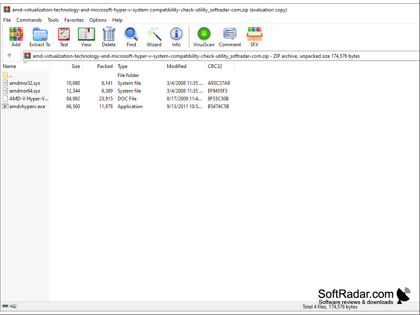
Task: Click the archive path address field
Action: [221, 56]
